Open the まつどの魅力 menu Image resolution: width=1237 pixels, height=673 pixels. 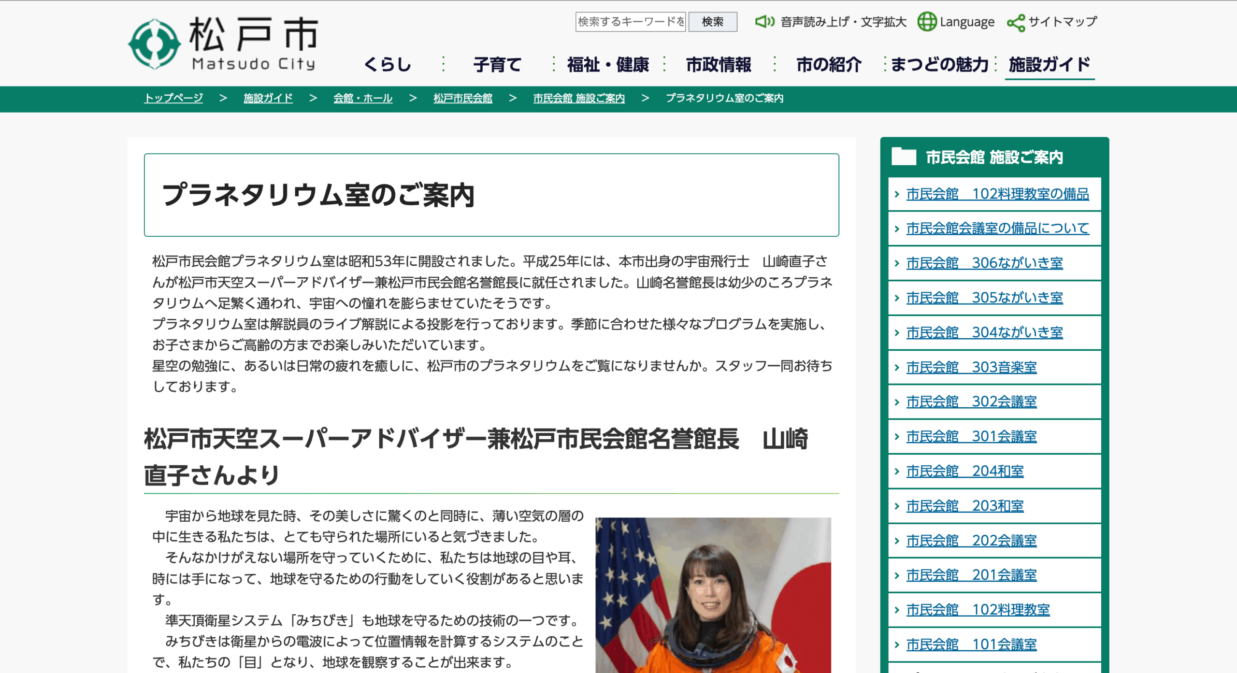pyautogui.click(x=939, y=64)
